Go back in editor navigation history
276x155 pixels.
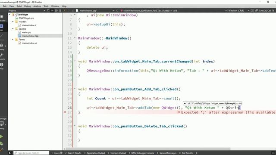65,10
